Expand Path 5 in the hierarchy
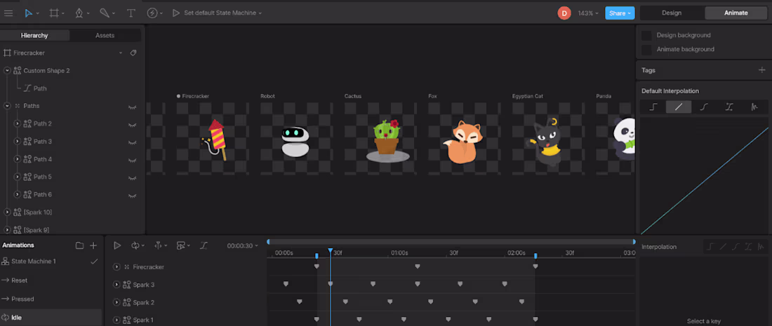 pyautogui.click(x=18, y=177)
